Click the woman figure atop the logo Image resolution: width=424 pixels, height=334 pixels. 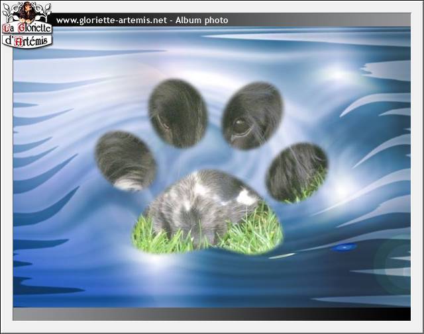pyautogui.click(x=26, y=11)
